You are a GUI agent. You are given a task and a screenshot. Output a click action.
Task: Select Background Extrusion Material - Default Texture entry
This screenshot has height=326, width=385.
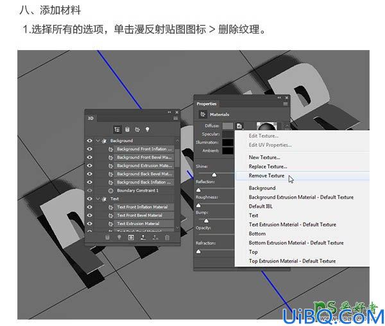pyautogui.click(x=302, y=197)
